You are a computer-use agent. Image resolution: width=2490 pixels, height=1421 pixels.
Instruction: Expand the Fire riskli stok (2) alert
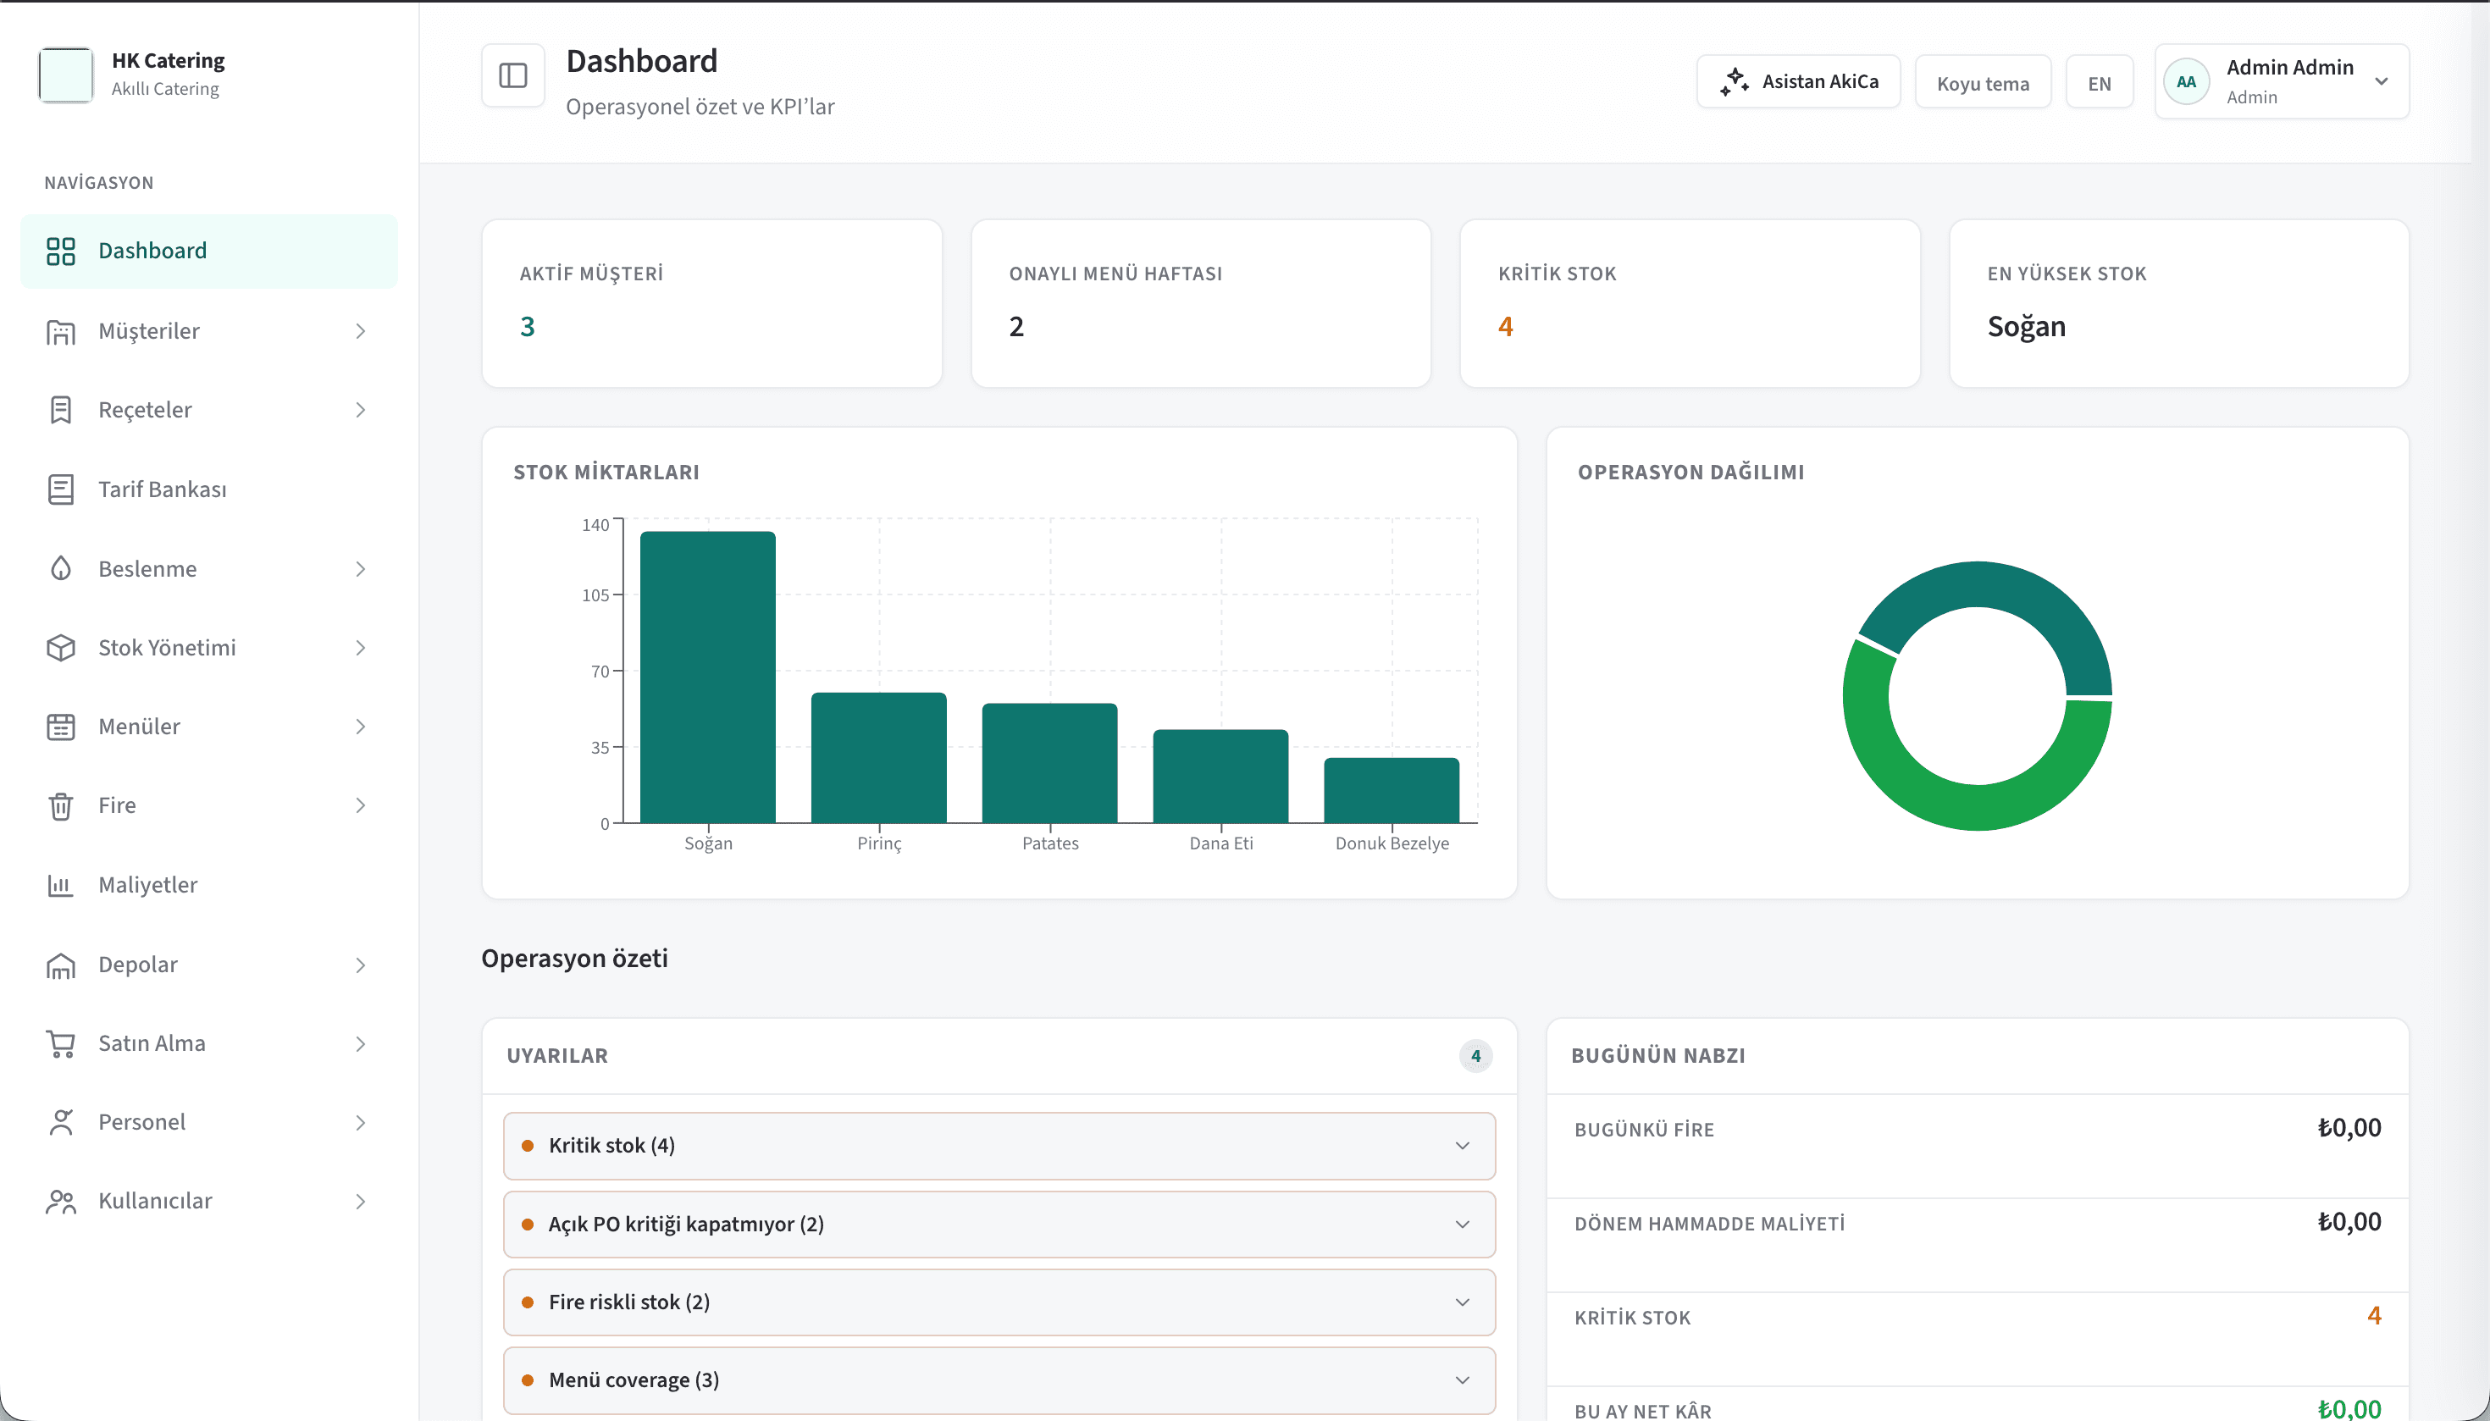pos(999,1302)
